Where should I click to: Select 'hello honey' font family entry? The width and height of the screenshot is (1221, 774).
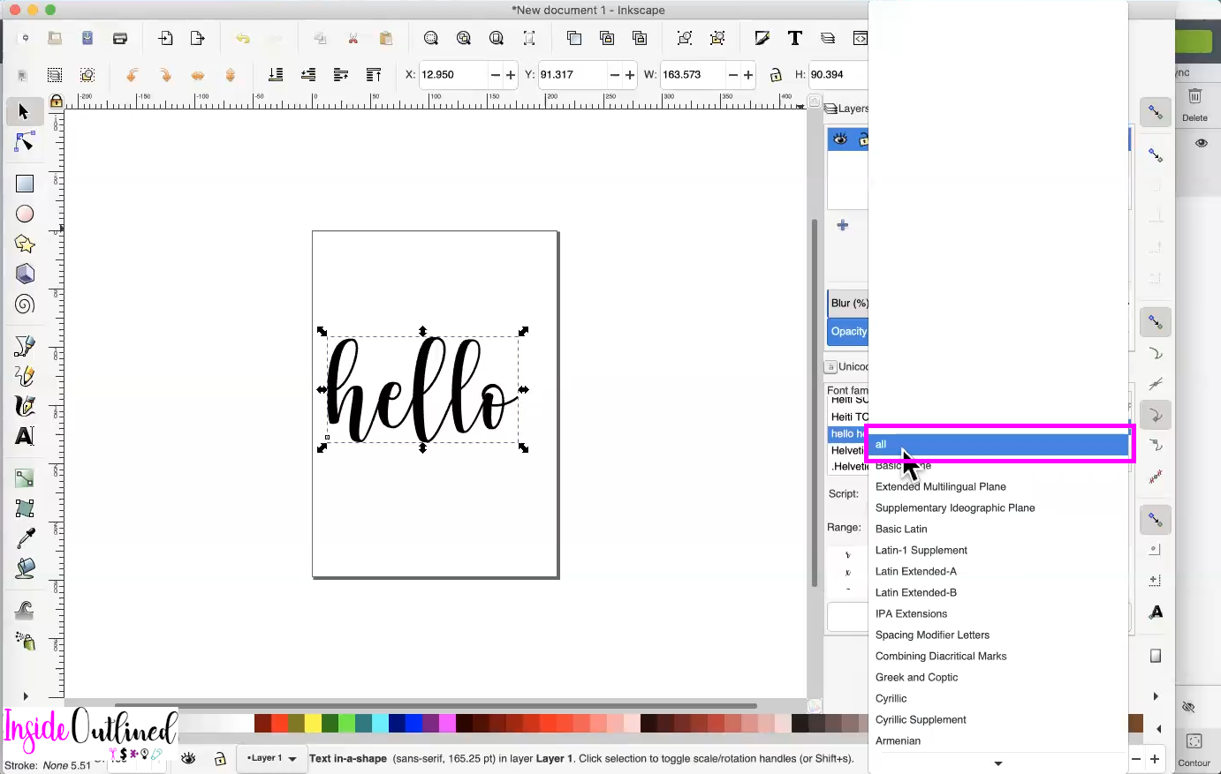coord(846,433)
